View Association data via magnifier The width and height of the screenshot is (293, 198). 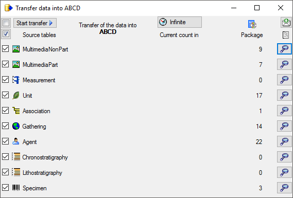[x=284, y=111]
